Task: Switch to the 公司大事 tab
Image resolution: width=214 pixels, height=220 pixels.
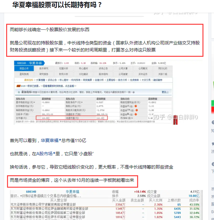Action: pyautogui.click(x=123, y=69)
